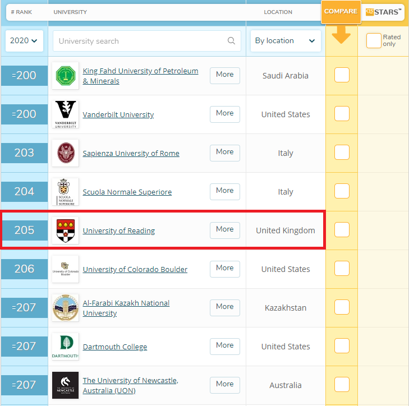Expand the By location filter dropdown
Image resolution: width=409 pixels, height=406 pixels.
(286, 41)
